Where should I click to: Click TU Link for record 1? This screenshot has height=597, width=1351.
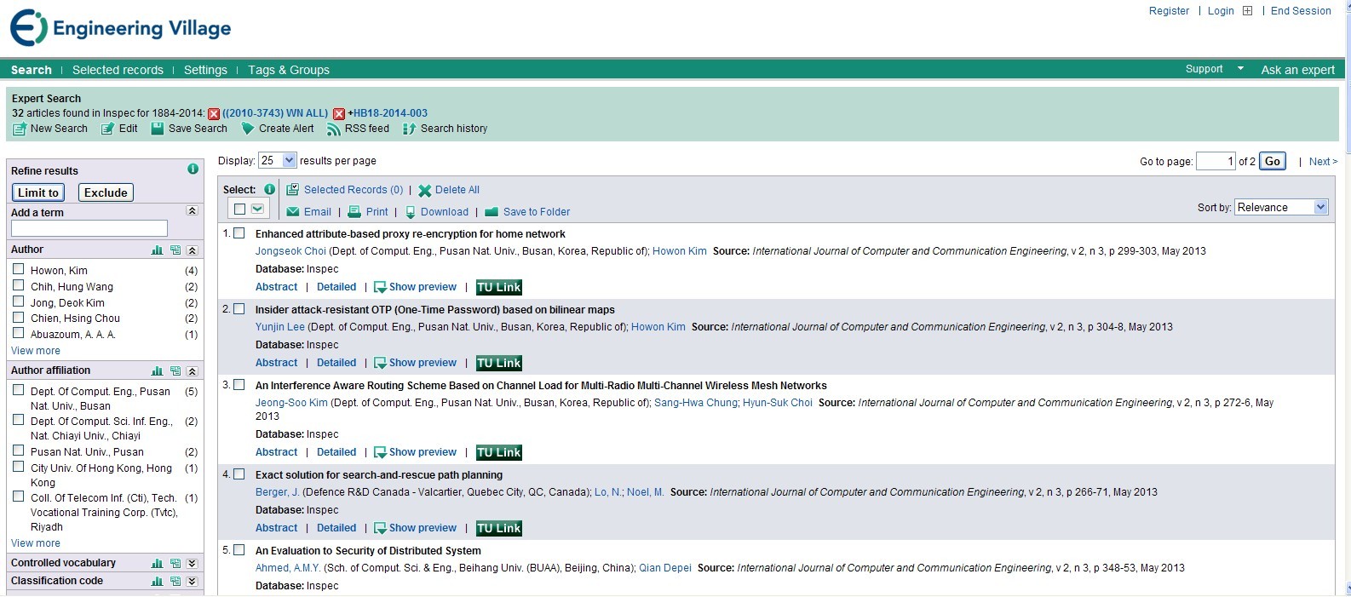point(499,287)
